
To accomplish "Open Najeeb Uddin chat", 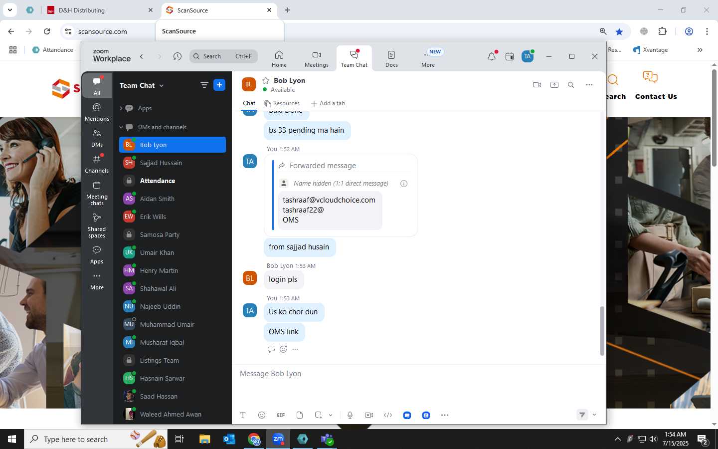I will click(173, 306).
